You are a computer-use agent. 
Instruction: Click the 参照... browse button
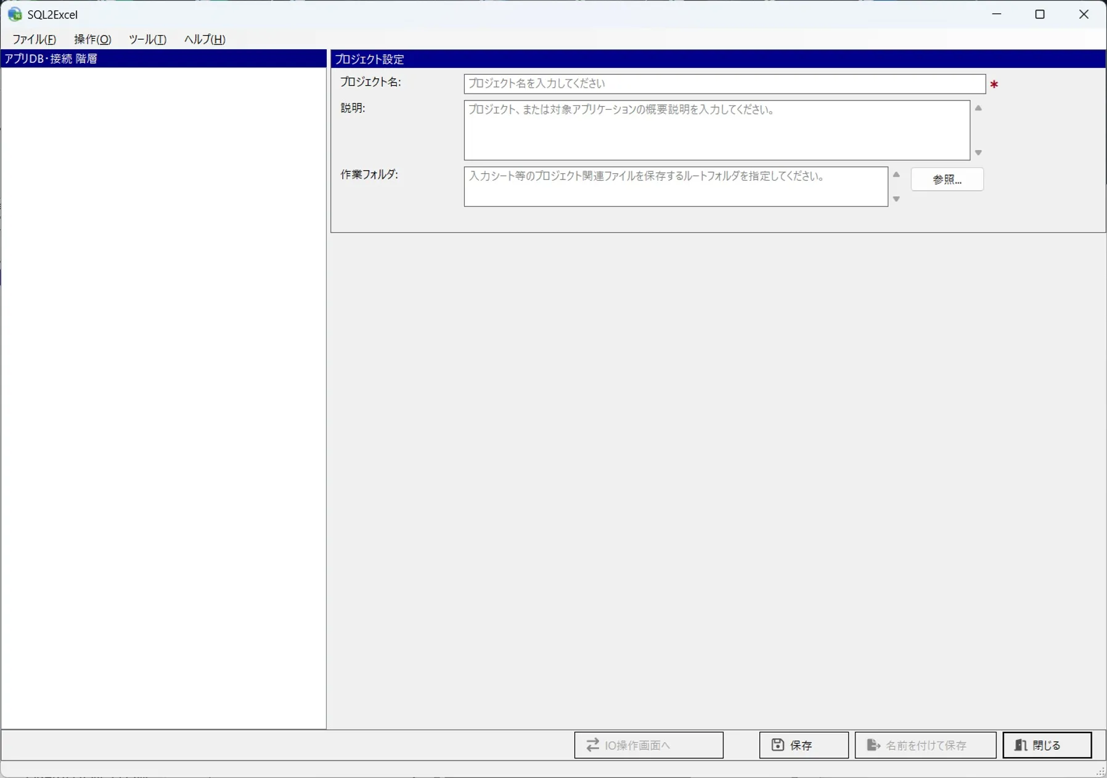tap(947, 179)
